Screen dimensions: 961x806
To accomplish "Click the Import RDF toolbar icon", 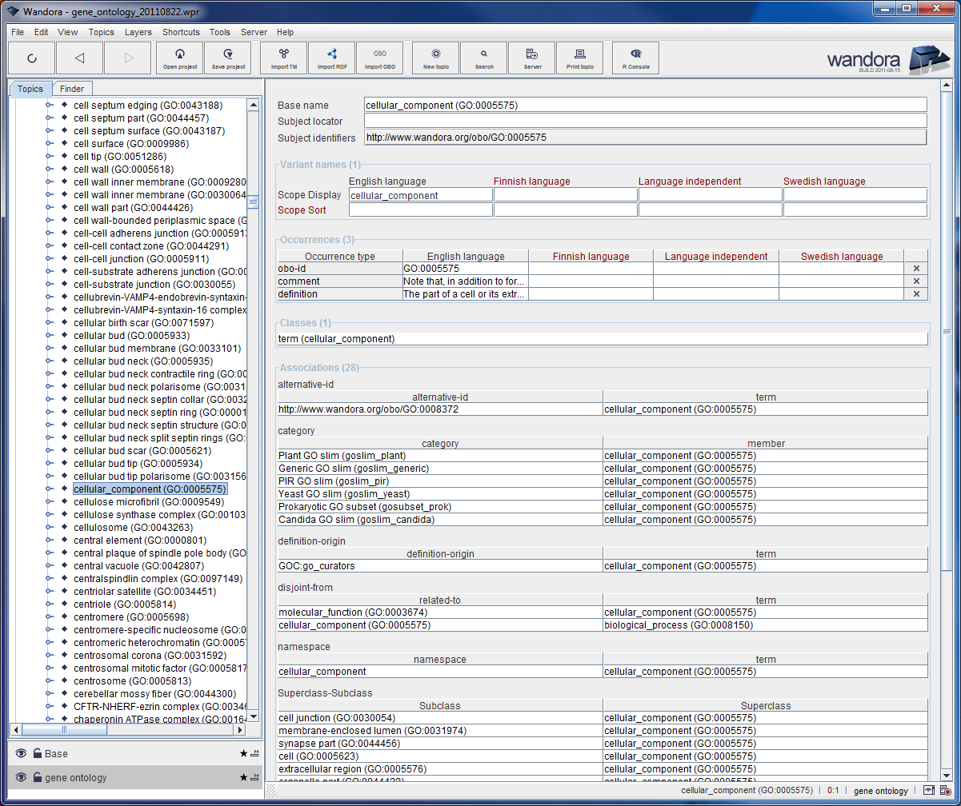I will point(331,58).
